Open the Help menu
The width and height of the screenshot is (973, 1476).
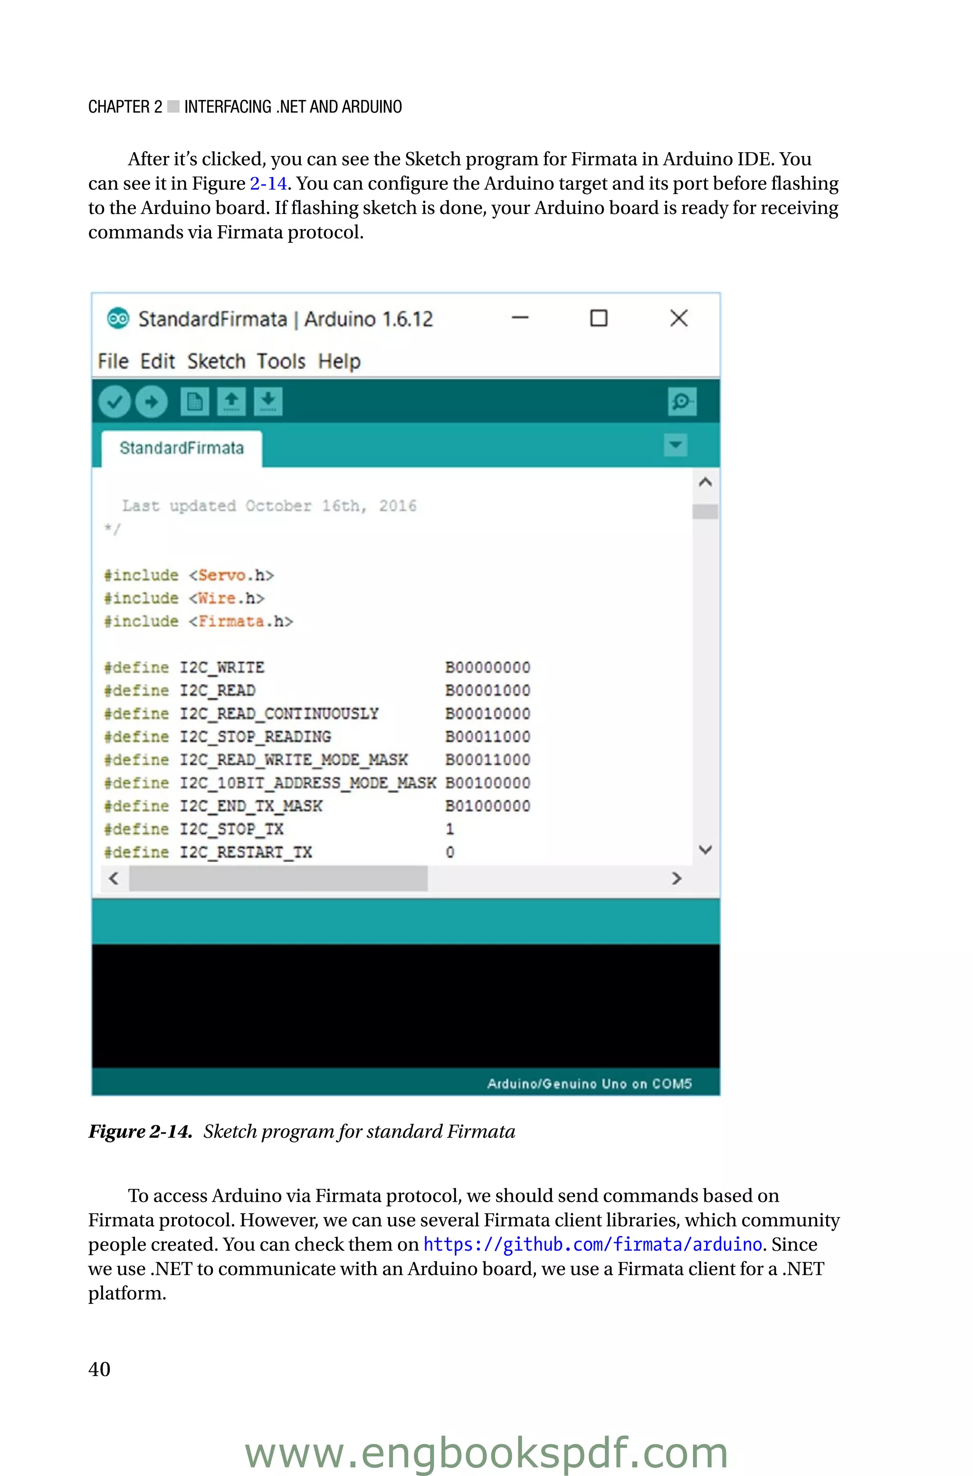[339, 361]
